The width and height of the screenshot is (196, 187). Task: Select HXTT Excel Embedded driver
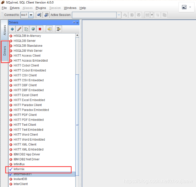click(x=42, y=100)
